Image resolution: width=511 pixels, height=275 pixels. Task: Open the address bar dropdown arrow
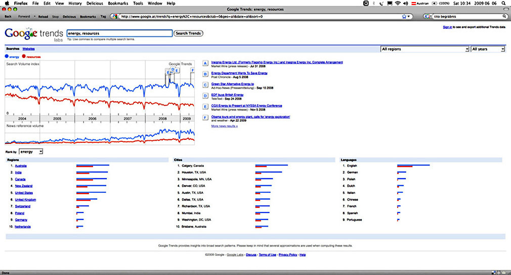[408, 16]
